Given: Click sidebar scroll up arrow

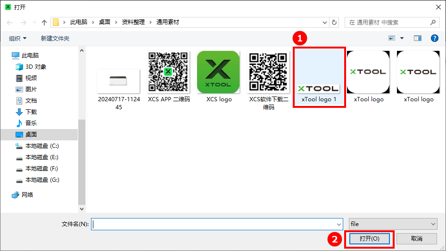Looking at the screenshot, I should point(82,50).
